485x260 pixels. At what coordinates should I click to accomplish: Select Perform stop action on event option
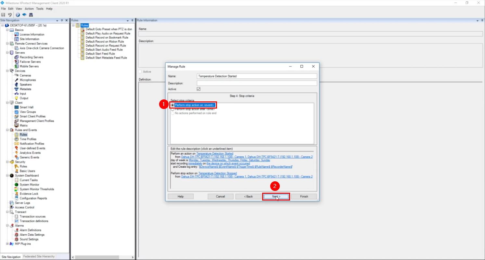click(x=172, y=105)
